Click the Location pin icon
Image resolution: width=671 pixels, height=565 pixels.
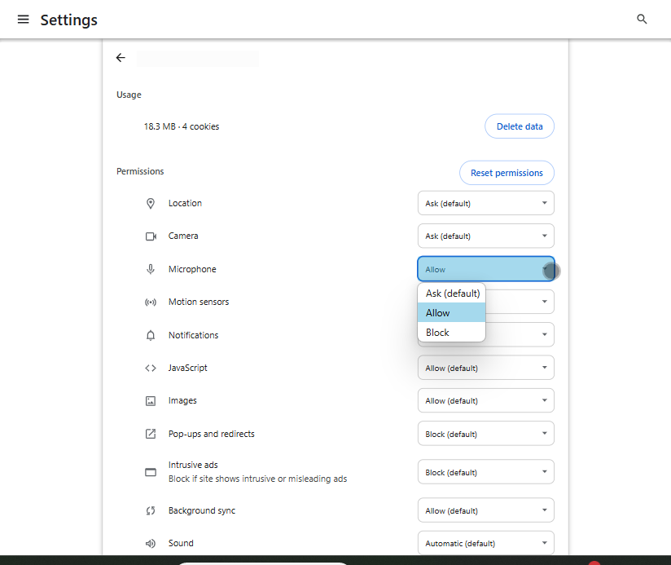(x=151, y=203)
